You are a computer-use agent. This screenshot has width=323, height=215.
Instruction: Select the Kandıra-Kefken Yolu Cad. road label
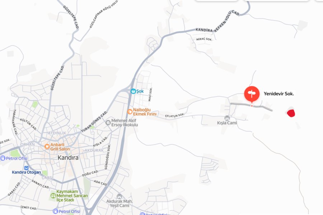point(217,22)
